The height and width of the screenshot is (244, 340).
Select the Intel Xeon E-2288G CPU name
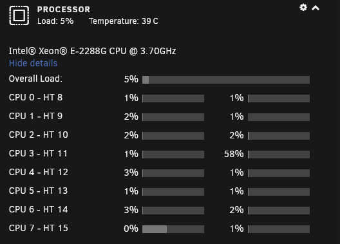tap(92, 51)
